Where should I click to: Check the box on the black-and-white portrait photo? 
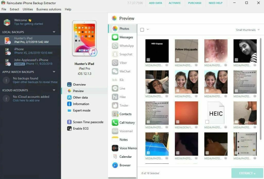pyautogui.click(x=236, y=60)
